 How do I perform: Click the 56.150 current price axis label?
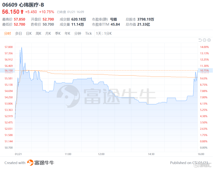coord(8,70)
